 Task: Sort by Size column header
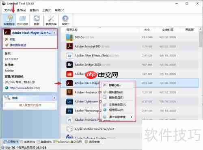147,30
